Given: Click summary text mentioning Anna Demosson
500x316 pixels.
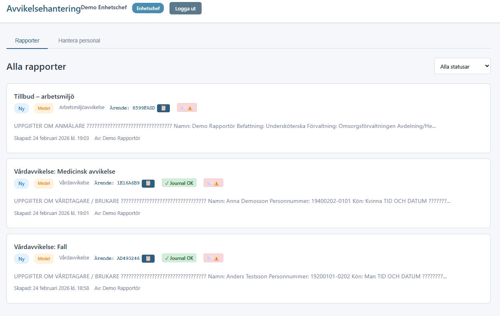Looking at the screenshot, I should click(x=232, y=201).
